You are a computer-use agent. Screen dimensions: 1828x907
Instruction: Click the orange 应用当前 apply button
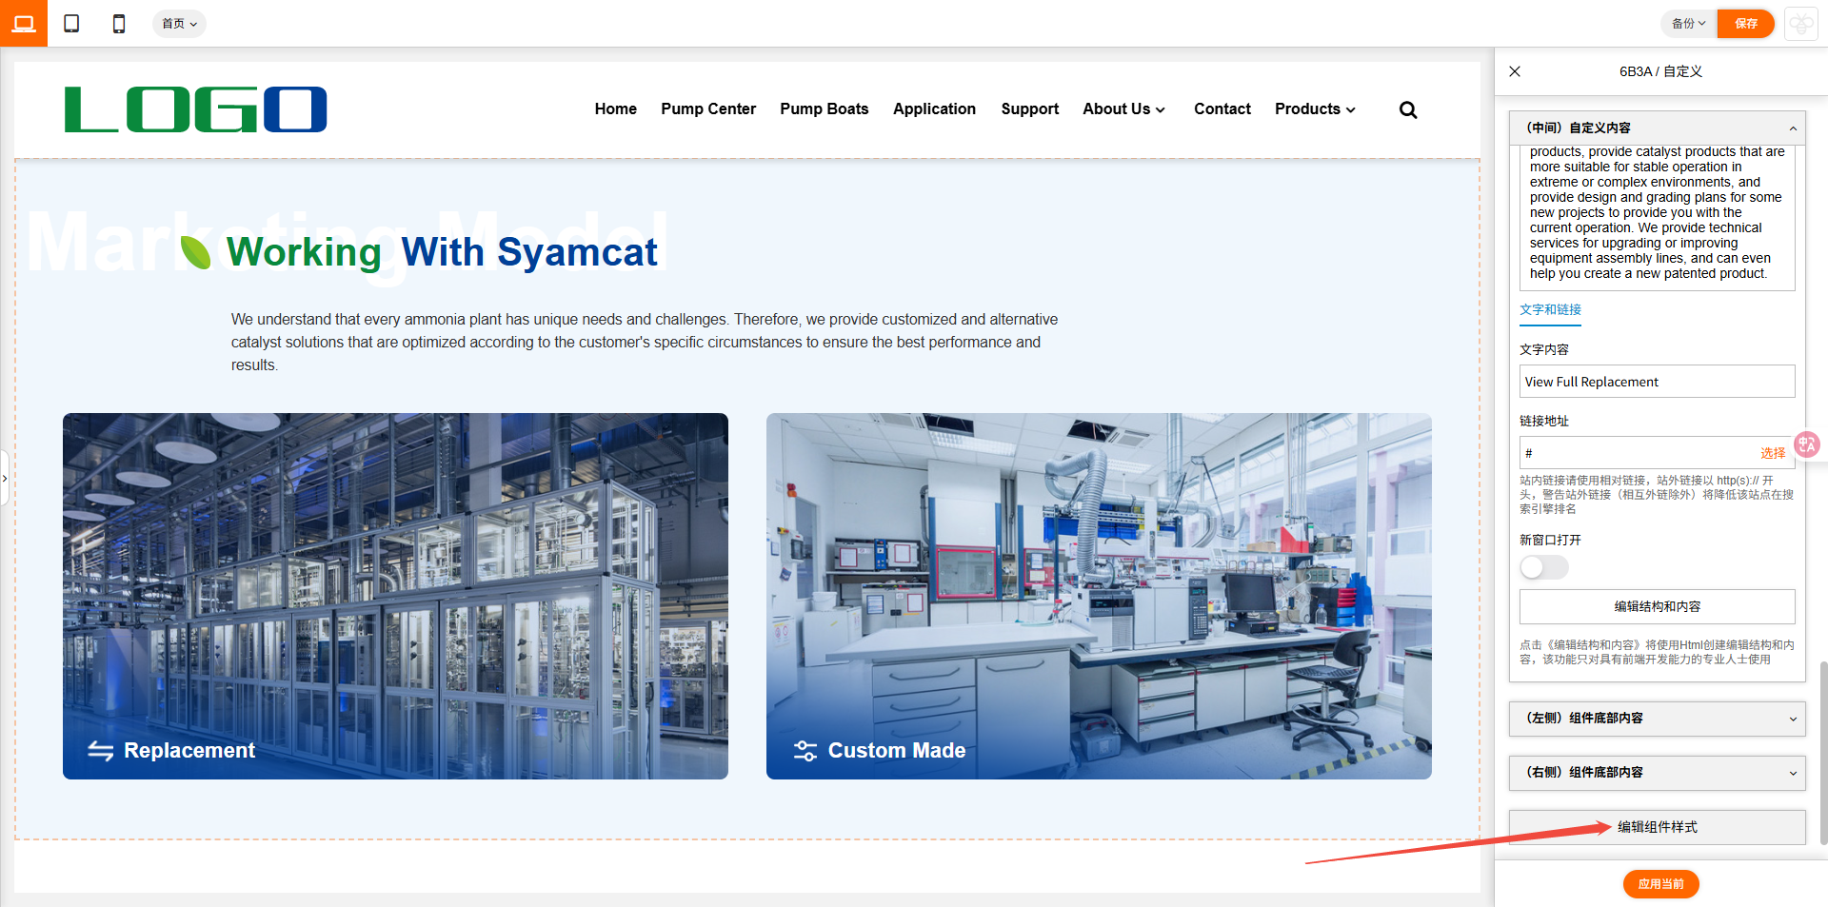pyautogui.click(x=1661, y=884)
